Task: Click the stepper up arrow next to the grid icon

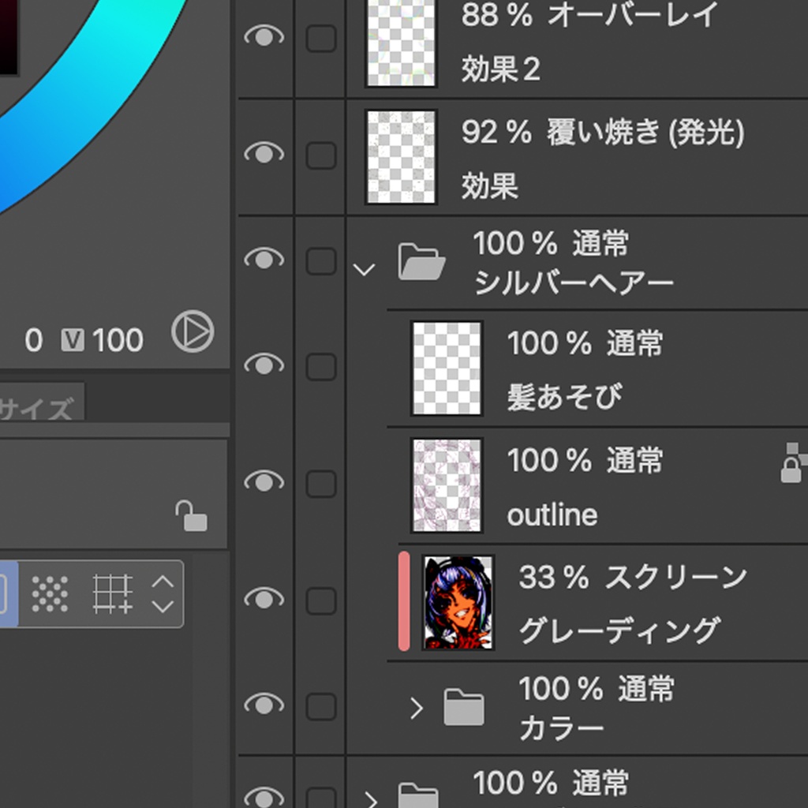Action: pos(163,582)
